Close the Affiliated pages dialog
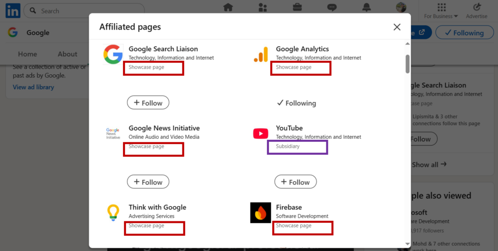The height and width of the screenshot is (251, 498). (397, 27)
